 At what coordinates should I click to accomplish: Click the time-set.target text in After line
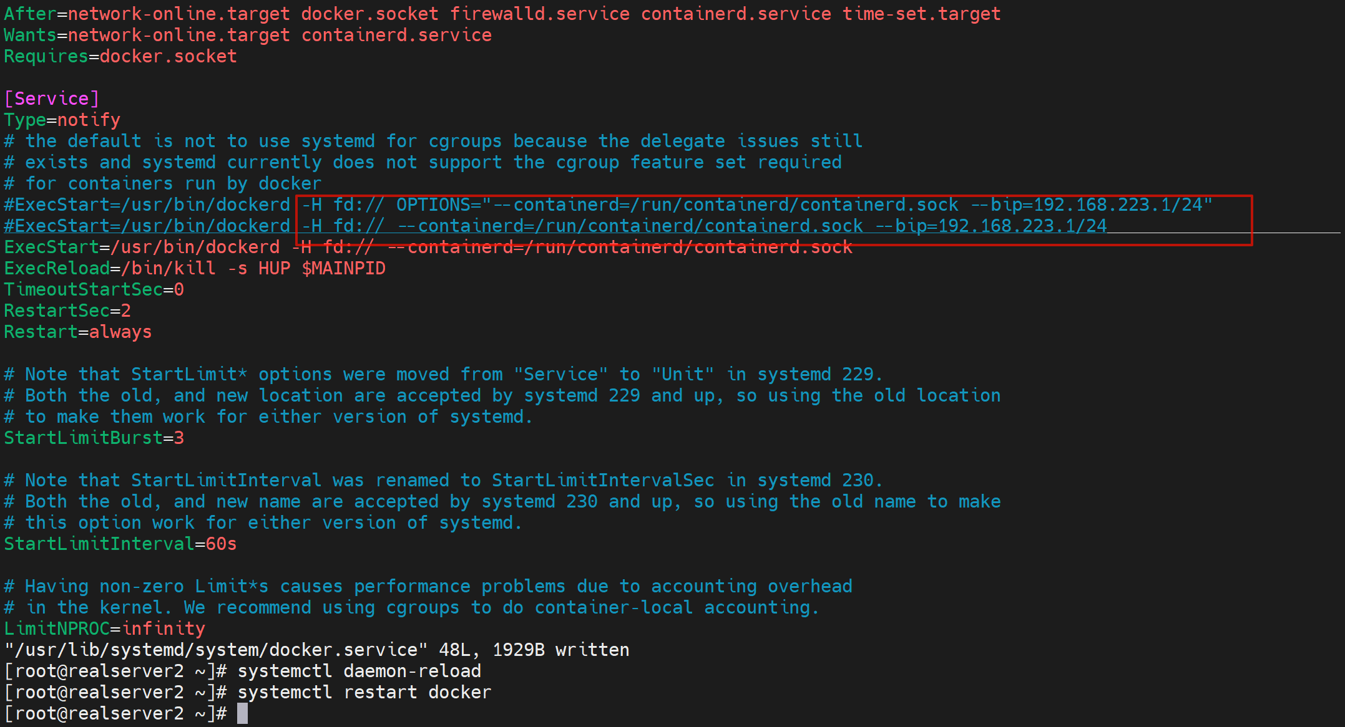(921, 14)
